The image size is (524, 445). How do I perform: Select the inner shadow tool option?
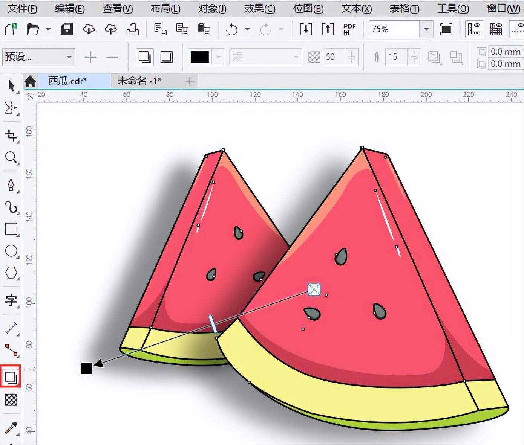pos(166,57)
